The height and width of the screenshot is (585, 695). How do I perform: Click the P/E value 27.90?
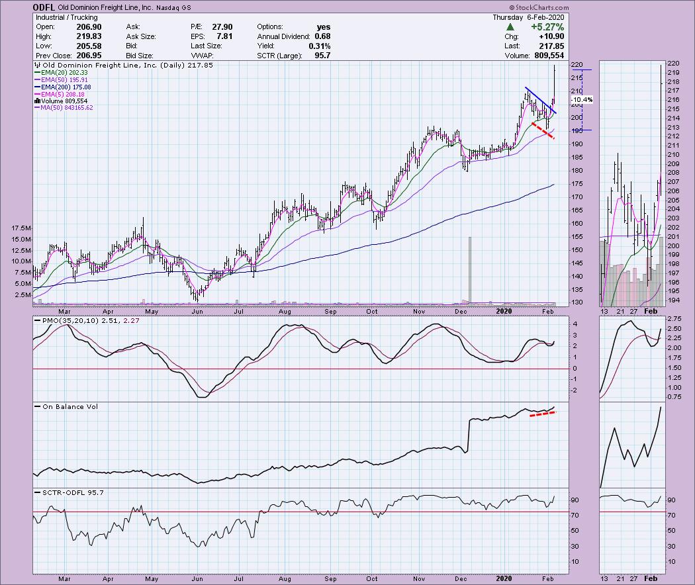coord(222,27)
